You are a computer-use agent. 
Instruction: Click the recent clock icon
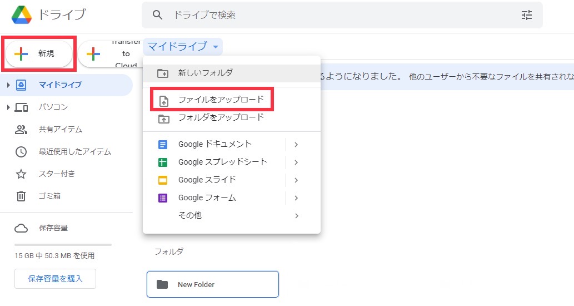click(x=21, y=152)
